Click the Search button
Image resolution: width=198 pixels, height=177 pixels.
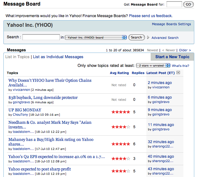click(136, 37)
